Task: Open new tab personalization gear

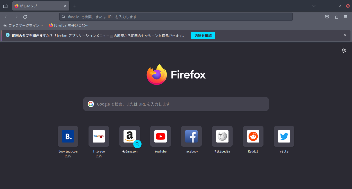Action: pos(344,51)
